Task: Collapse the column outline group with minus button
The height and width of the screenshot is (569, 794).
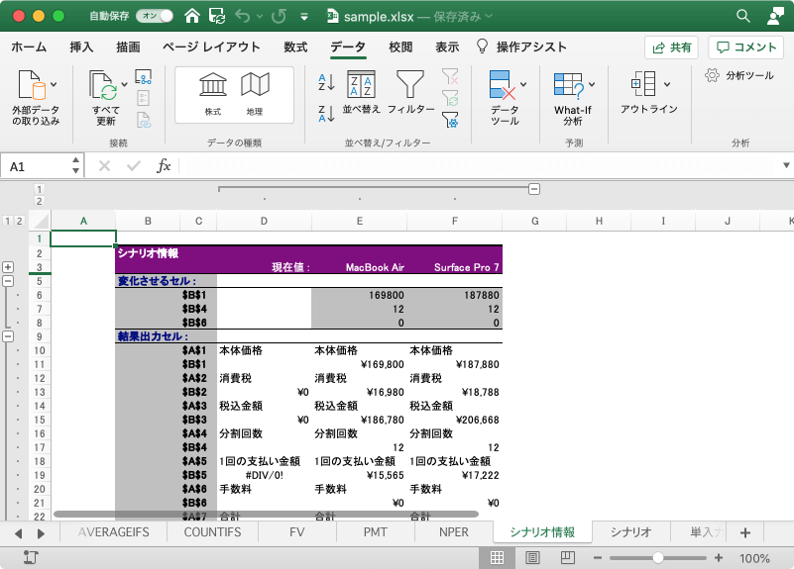Action: [534, 188]
